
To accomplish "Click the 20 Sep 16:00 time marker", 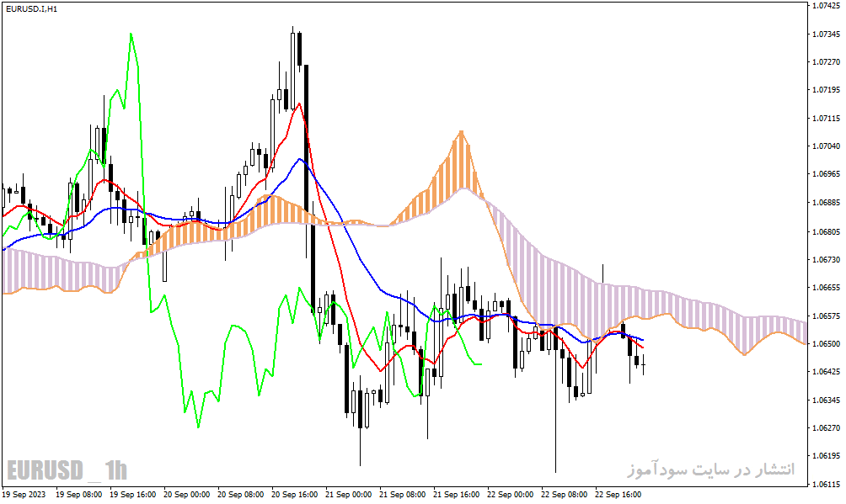I will 294,494.
